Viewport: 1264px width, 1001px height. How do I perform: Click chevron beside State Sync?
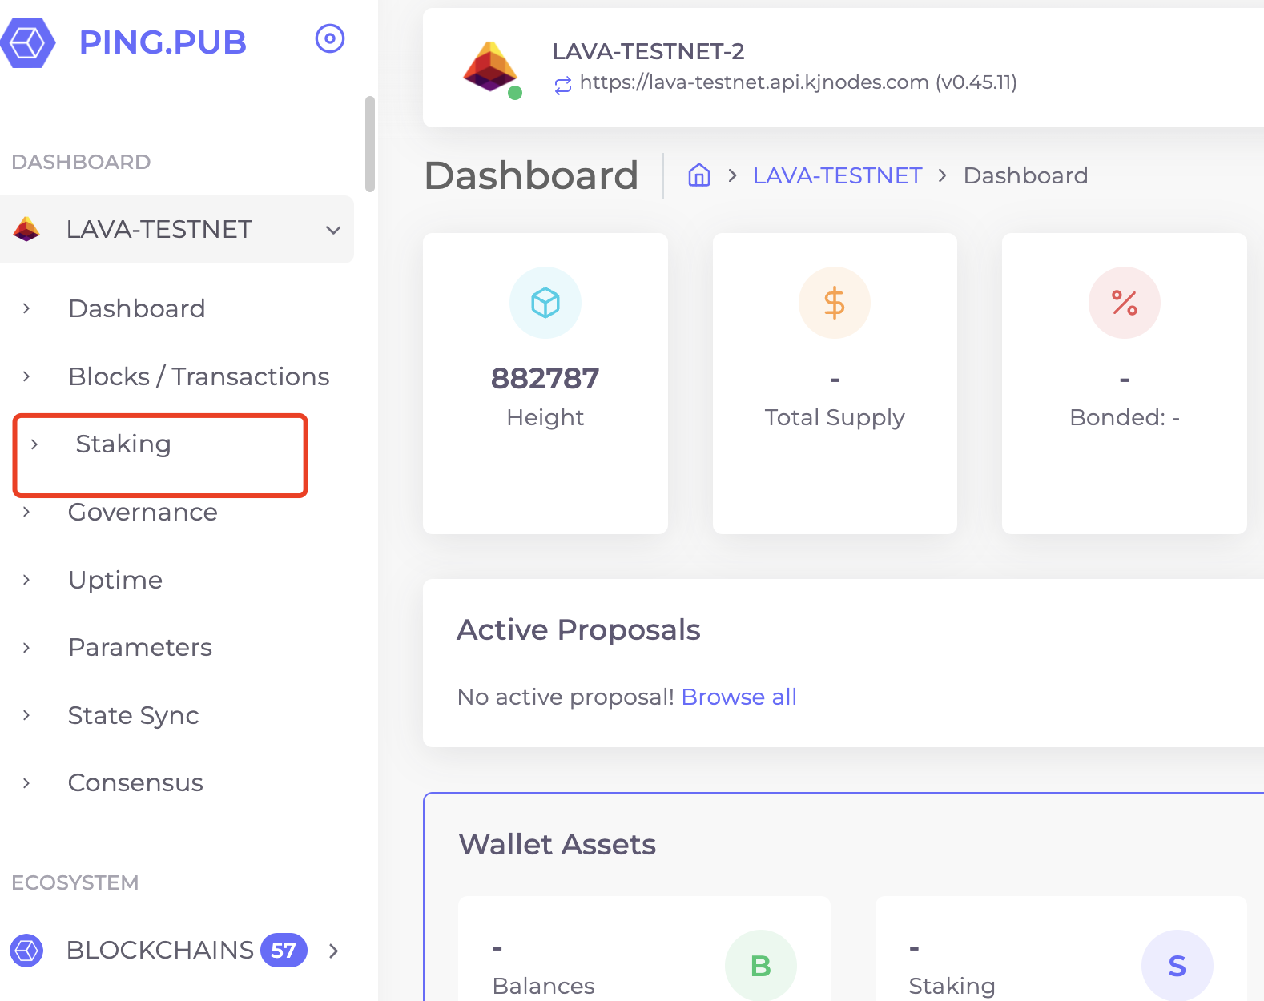26,715
